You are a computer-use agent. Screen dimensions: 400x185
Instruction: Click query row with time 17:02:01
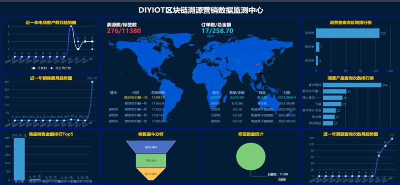(137, 109)
